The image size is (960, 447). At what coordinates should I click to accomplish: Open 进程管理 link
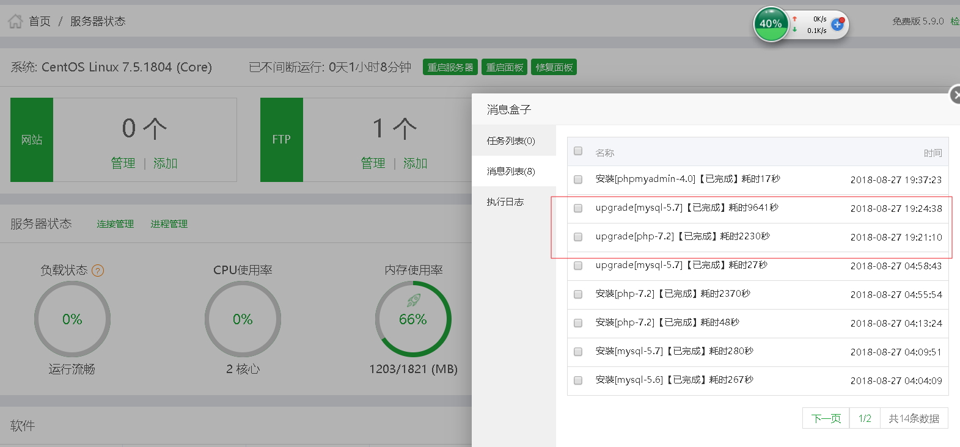click(x=169, y=224)
